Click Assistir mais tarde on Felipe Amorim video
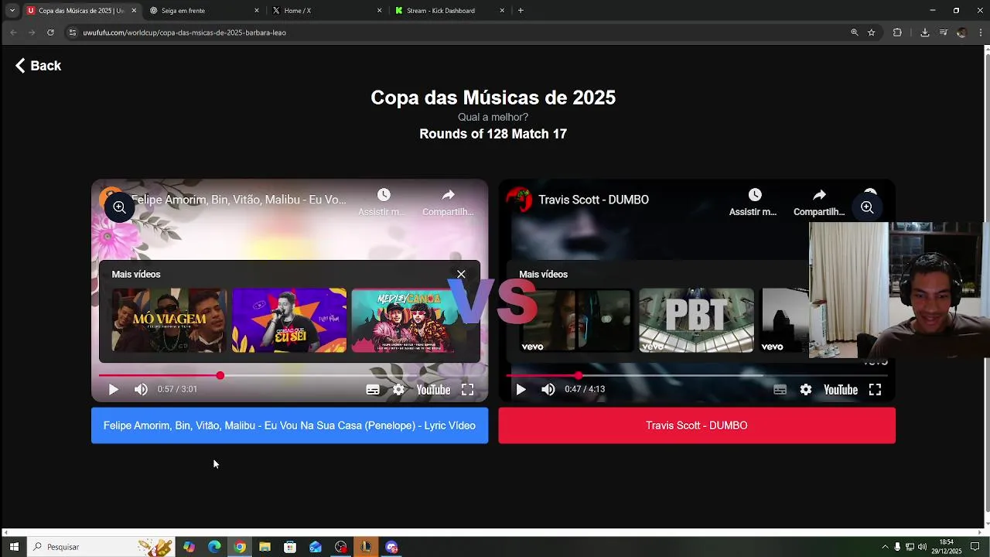The width and height of the screenshot is (990, 557). click(384, 202)
